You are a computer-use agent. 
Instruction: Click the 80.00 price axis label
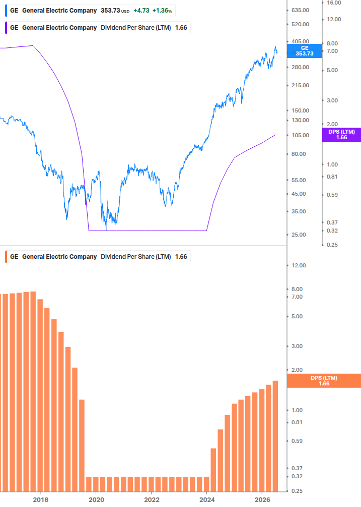[x=299, y=154]
